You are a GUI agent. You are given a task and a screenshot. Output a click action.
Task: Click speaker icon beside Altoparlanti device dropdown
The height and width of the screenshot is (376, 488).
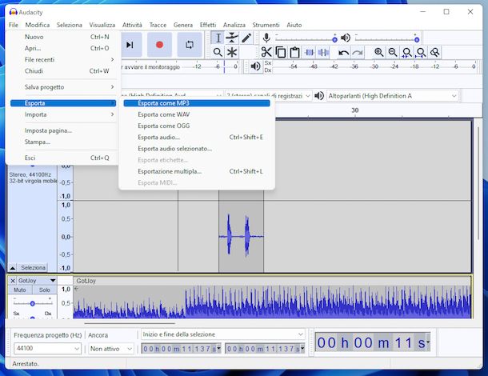coord(319,95)
